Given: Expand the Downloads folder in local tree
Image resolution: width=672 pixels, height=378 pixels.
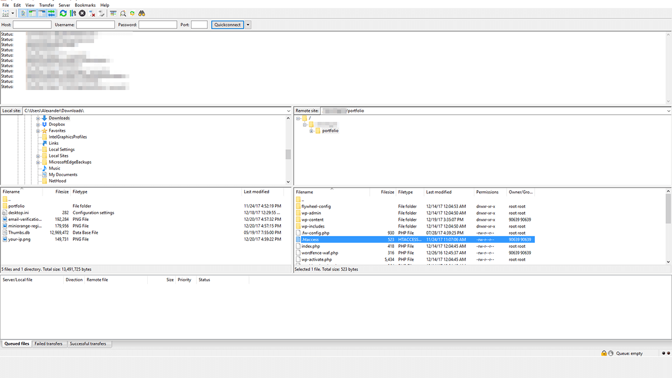Looking at the screenshot, I should [x=38, y=118].
